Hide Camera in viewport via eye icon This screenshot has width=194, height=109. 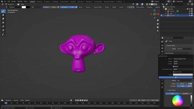189,11
